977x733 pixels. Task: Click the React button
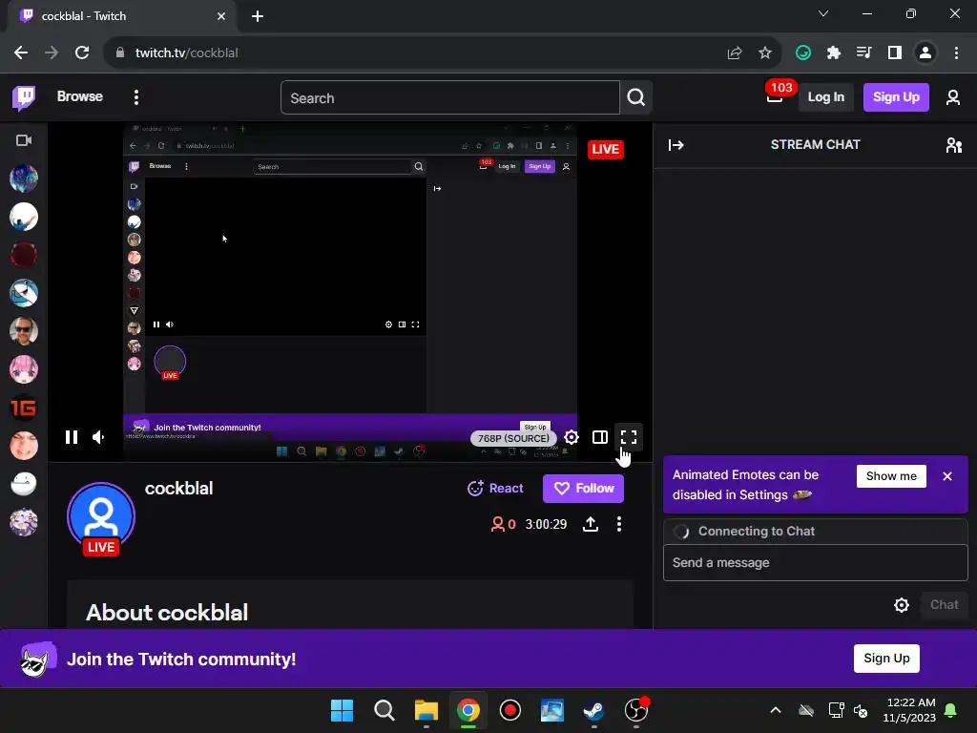495,488
